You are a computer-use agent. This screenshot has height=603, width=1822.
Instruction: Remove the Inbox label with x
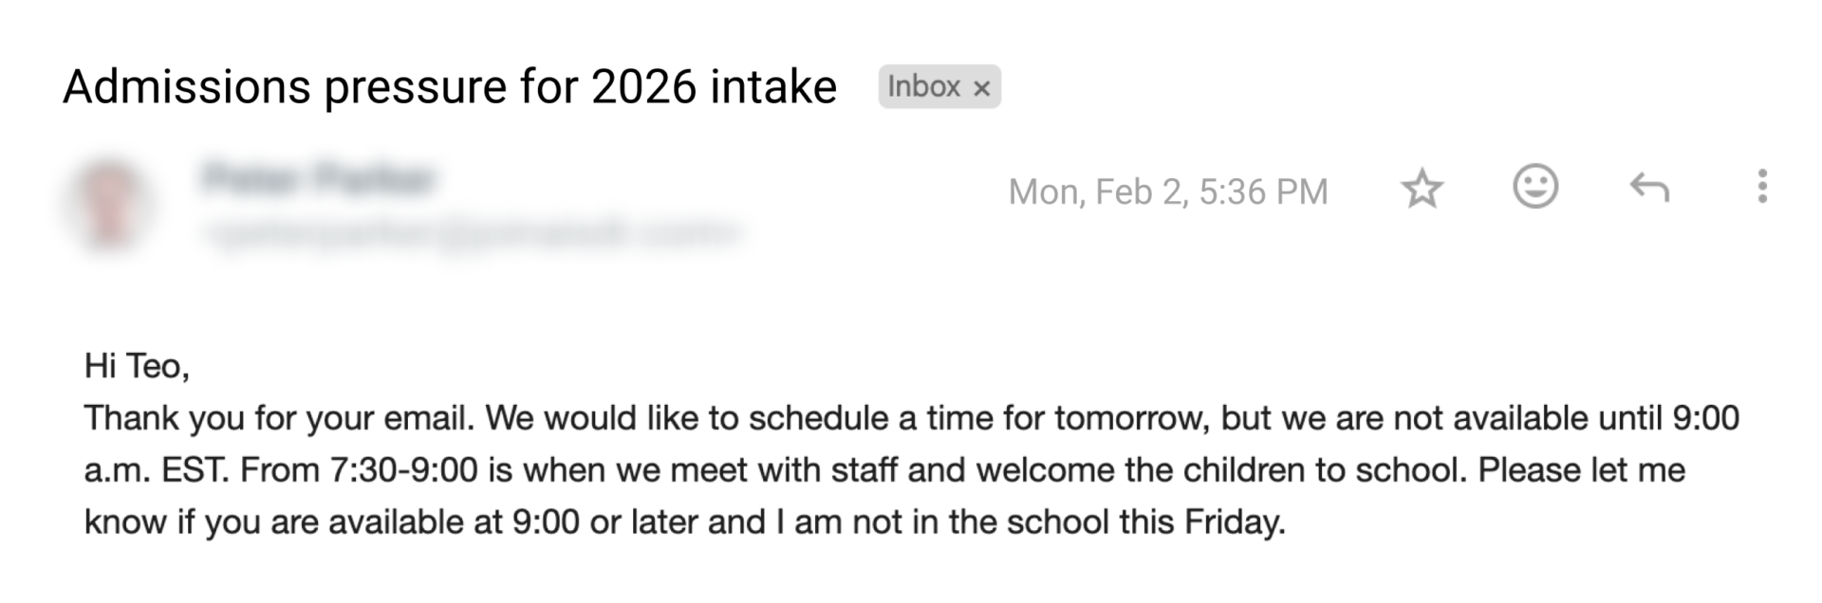coord(982,88)
